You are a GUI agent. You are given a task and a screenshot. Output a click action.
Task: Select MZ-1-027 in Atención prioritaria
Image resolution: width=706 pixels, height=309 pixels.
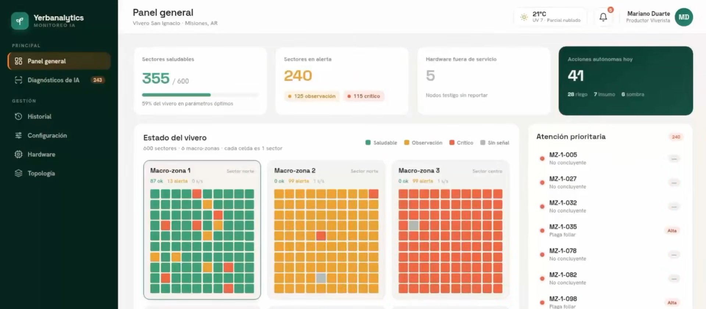pos(610,182)
